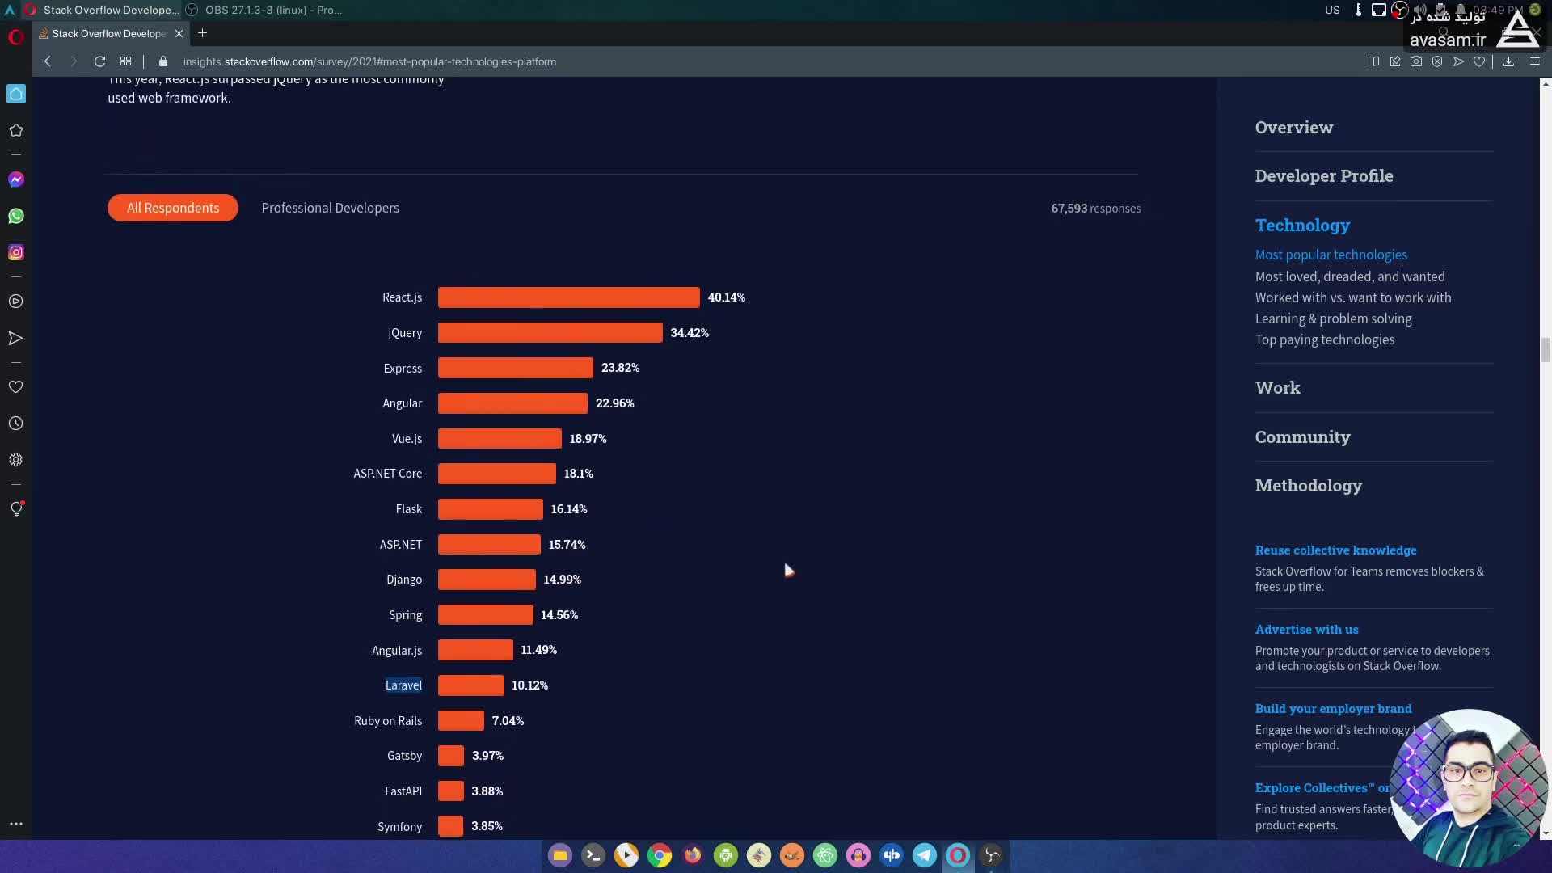Viewport: 1552px width, 873px height.
Task: Select the All Respondents toggle
Action: (x=172, y=208)
